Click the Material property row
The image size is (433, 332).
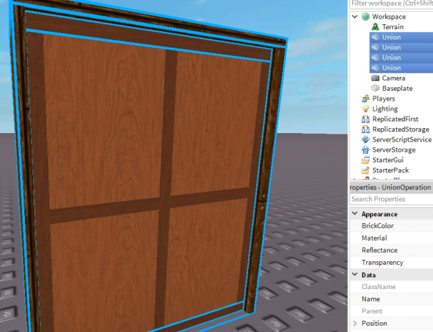click(x=391, y=238)
